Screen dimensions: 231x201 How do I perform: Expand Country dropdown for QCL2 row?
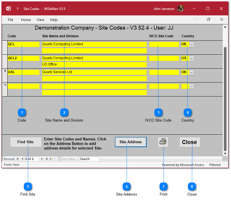pos(192,58)
